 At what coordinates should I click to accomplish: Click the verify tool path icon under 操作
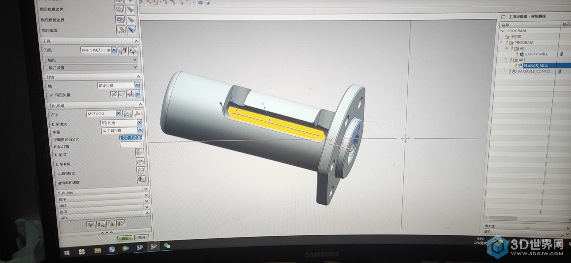111,224
